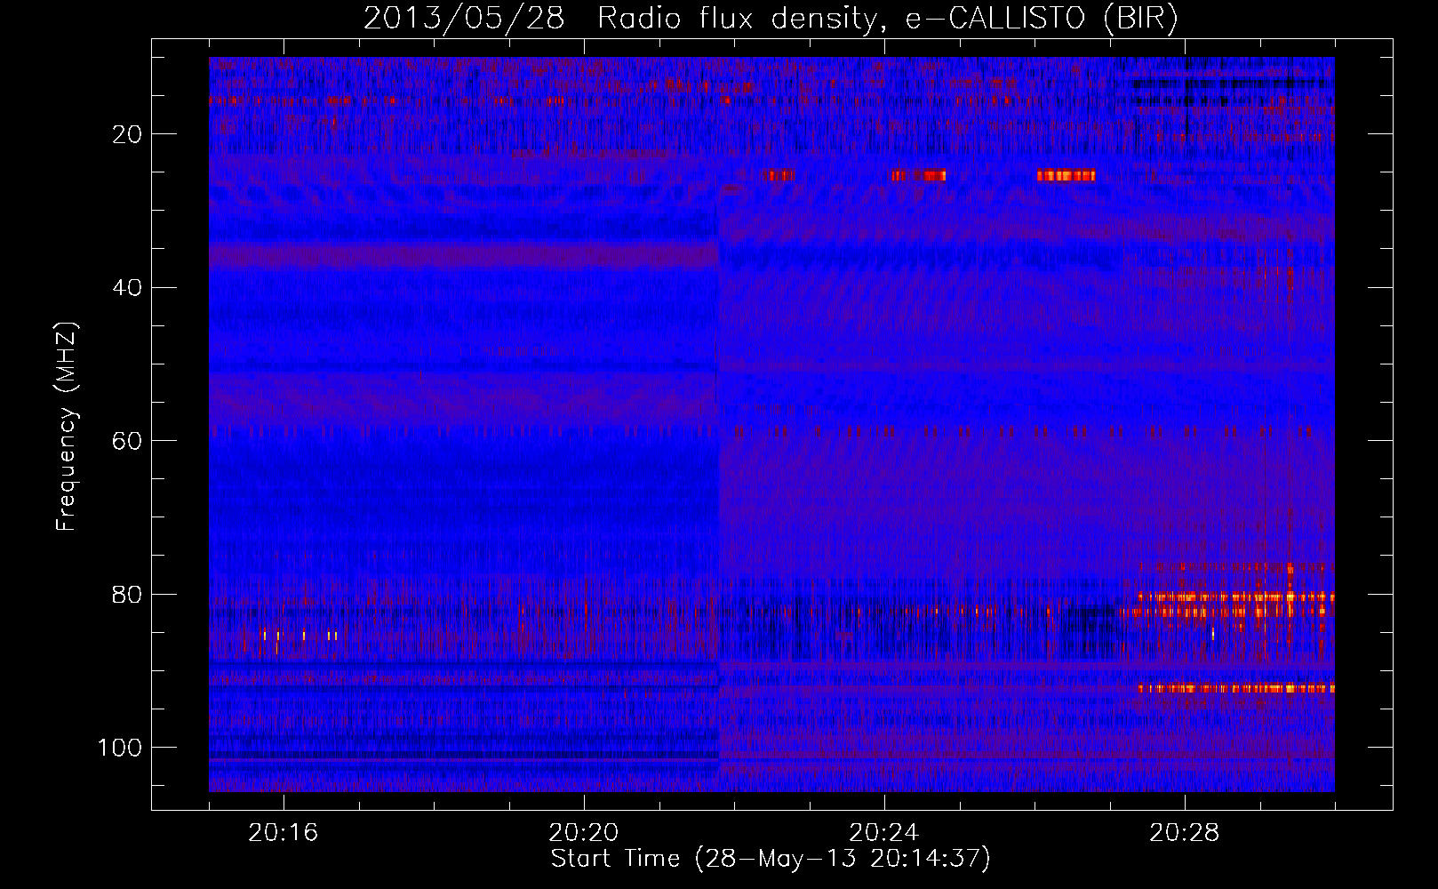Click the '20:28' time tick label
The width and height of the screenshot is (1438, 889).
click(1185, 833)
